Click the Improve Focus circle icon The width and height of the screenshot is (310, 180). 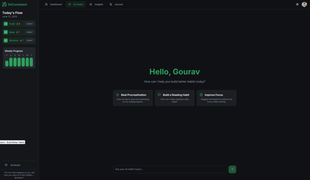pos(201,95)
